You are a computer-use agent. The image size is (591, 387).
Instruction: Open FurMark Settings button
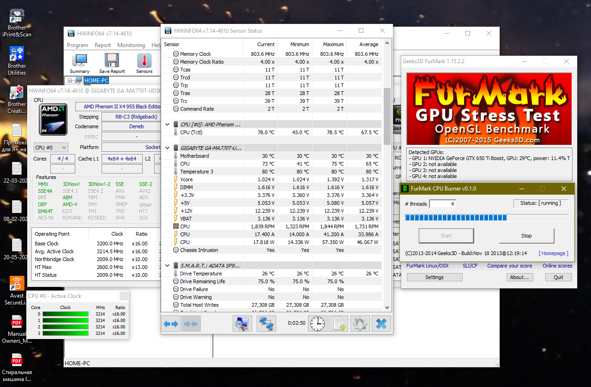(434, 277)
